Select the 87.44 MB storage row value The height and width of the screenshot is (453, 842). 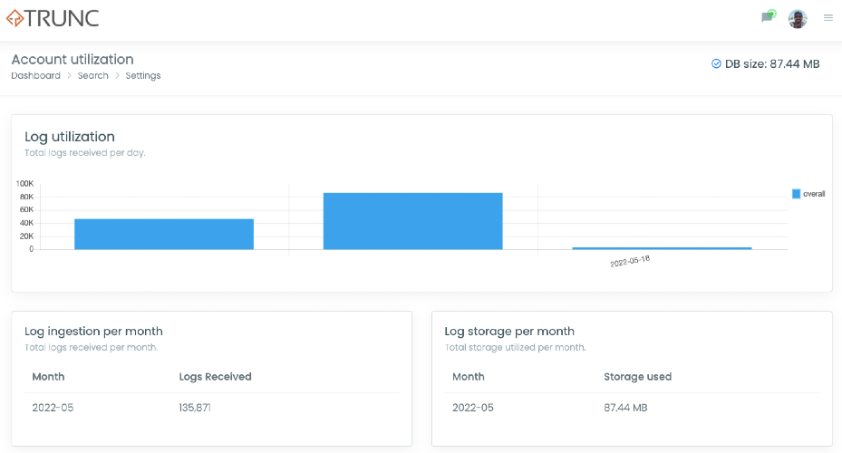pyautogui.click(x=625, y=408)
